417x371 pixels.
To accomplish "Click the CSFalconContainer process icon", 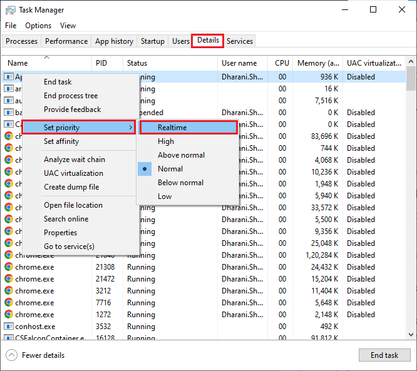I will 9,338.
